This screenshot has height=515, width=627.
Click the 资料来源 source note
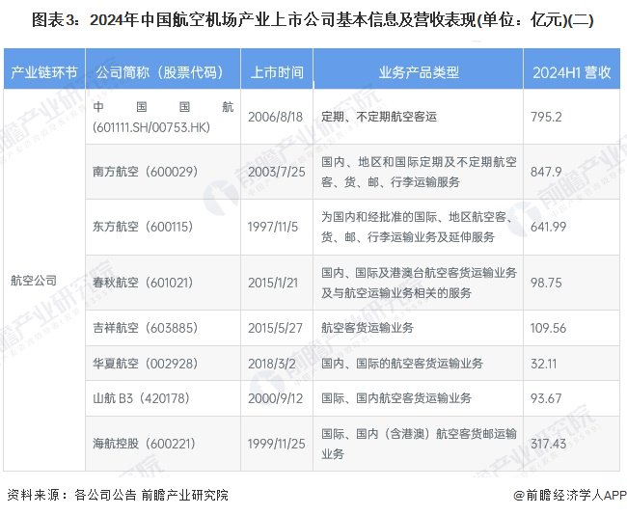(x=118, y=495)
